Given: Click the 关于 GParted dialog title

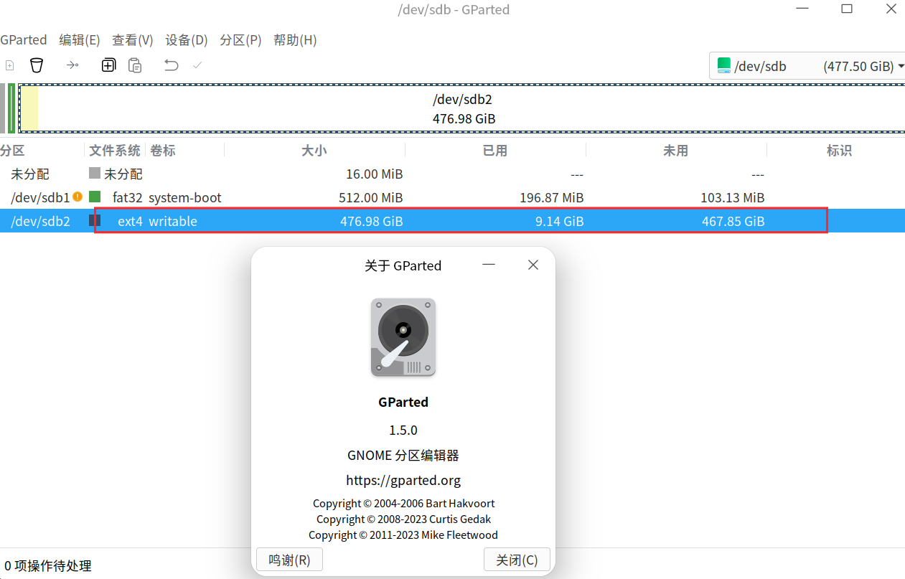Looking at the screenshot, I should click(403, 265).
